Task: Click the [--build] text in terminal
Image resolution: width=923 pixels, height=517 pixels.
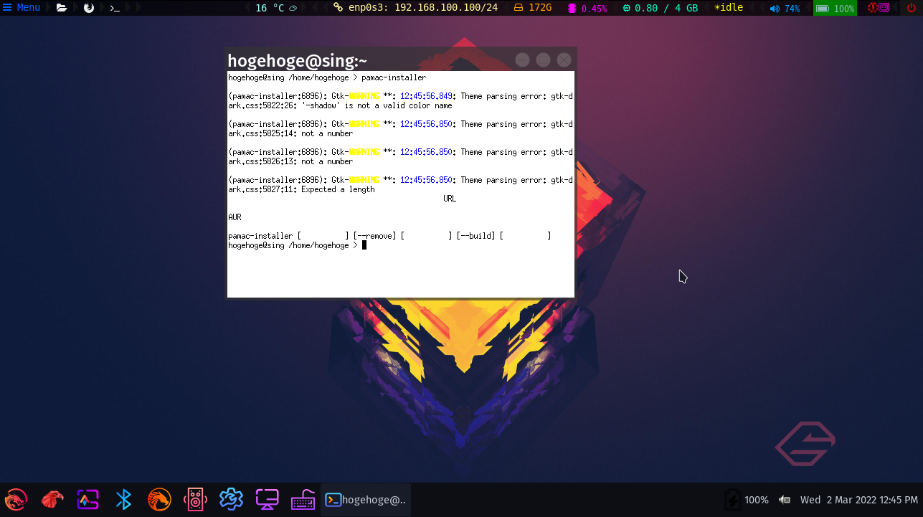Action: coord(475,236)
